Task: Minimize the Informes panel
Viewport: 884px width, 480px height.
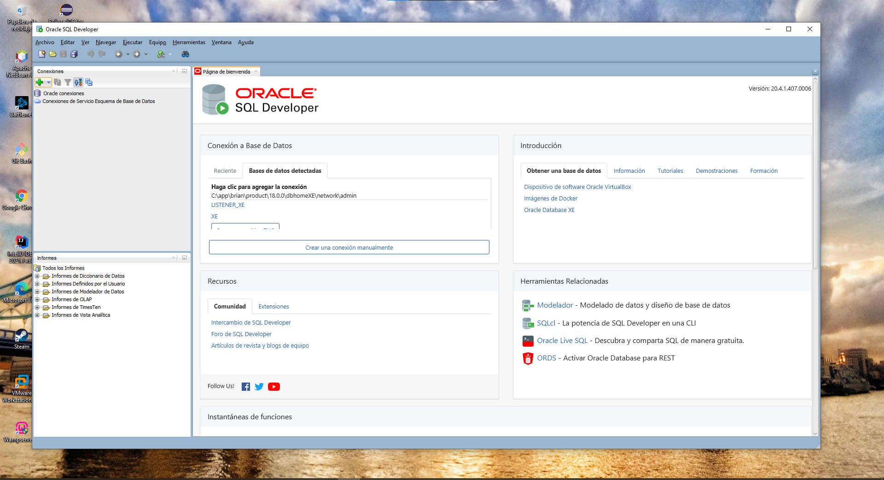Action: point(184,258)
